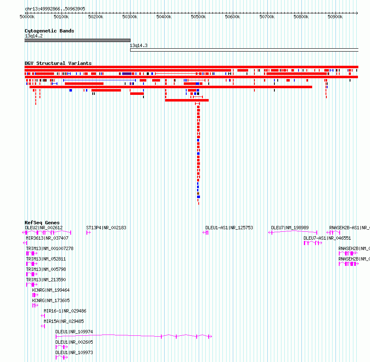This screenshot has width=370, height=362.
Task: Click the MIR3613 gene glyph arrow
Action: (25, 243)
